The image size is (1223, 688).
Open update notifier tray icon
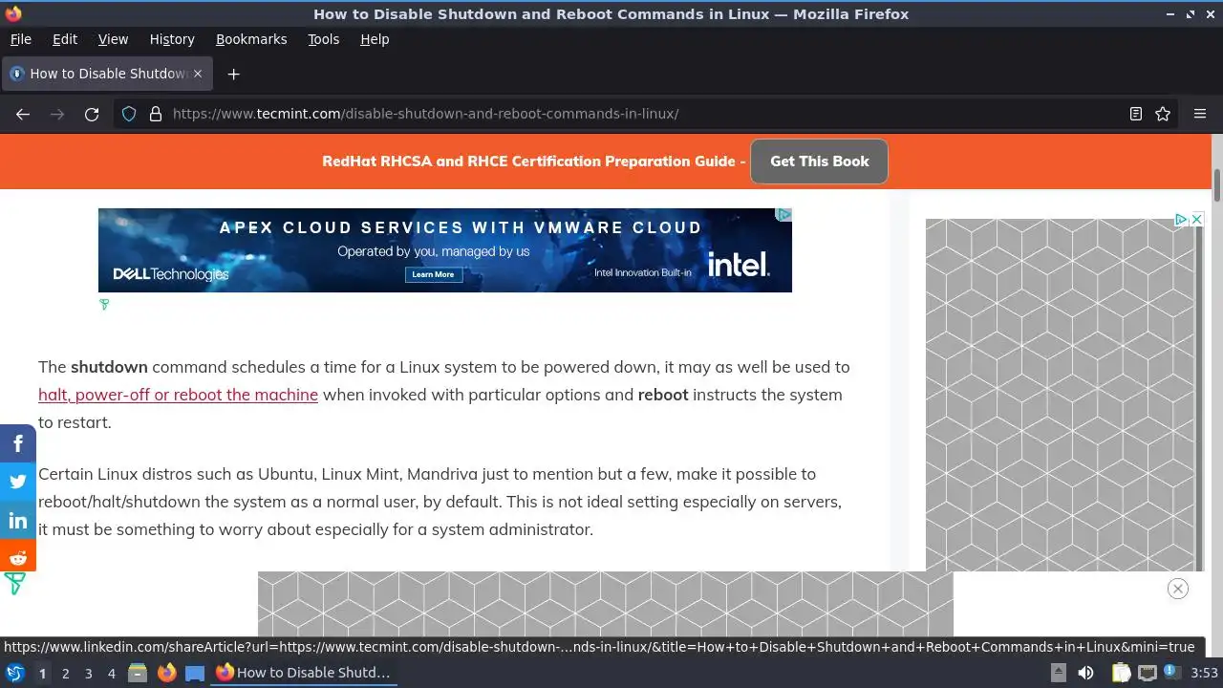[1170, 673]
